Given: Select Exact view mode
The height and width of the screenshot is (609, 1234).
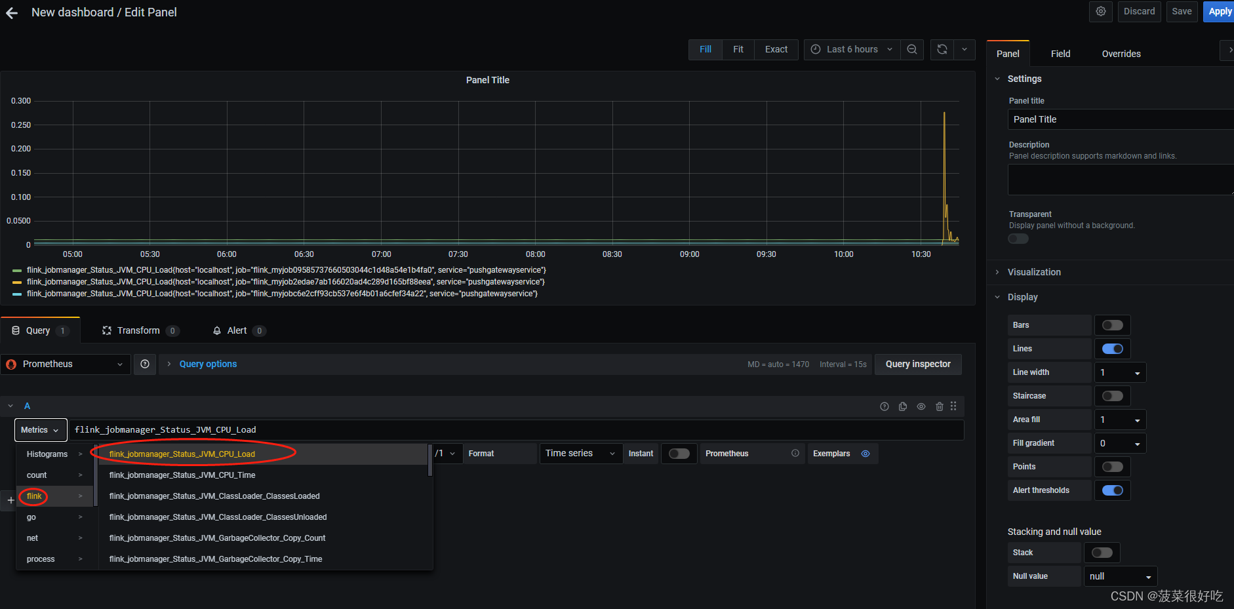Looking at the screenshot, I should pos(776,49).
